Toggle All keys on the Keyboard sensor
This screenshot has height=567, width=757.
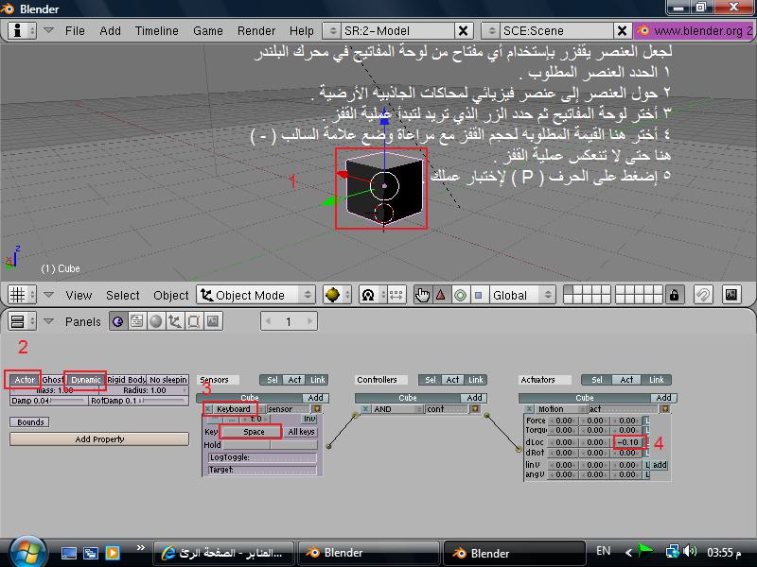[301, 432]
